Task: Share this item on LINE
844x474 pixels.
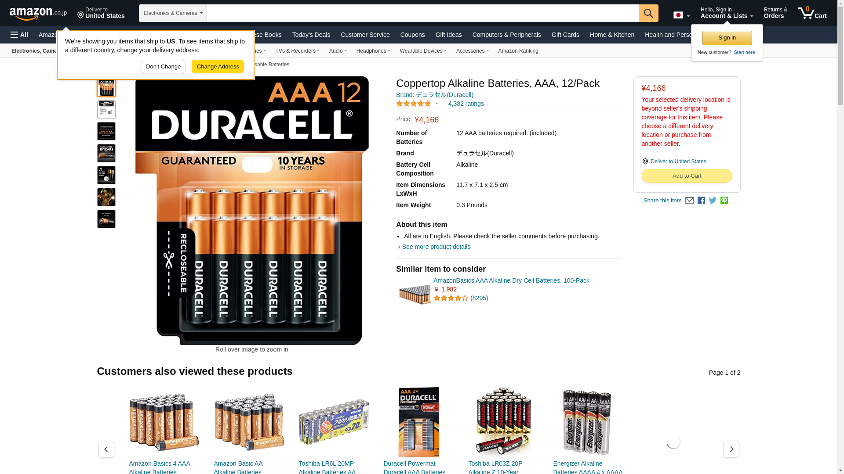Action: (x=724, y=201)
